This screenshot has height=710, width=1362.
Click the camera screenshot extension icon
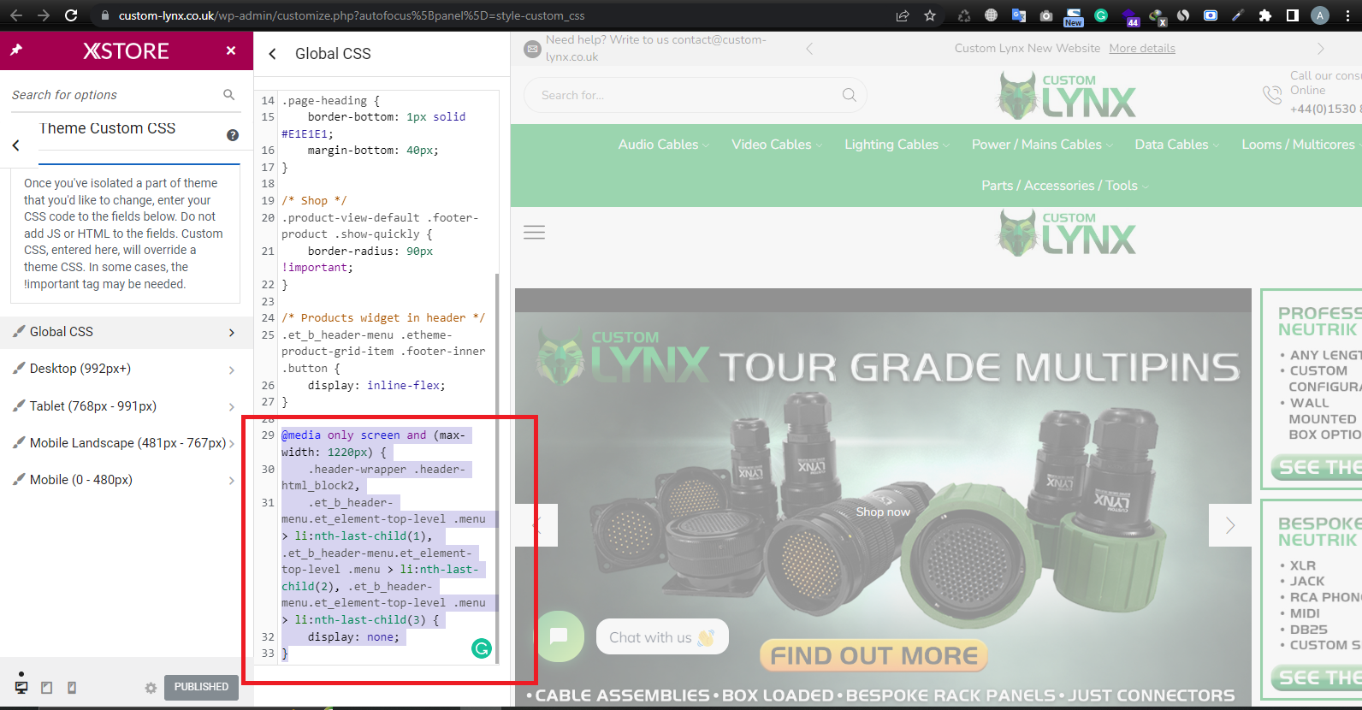[1046, 15]
